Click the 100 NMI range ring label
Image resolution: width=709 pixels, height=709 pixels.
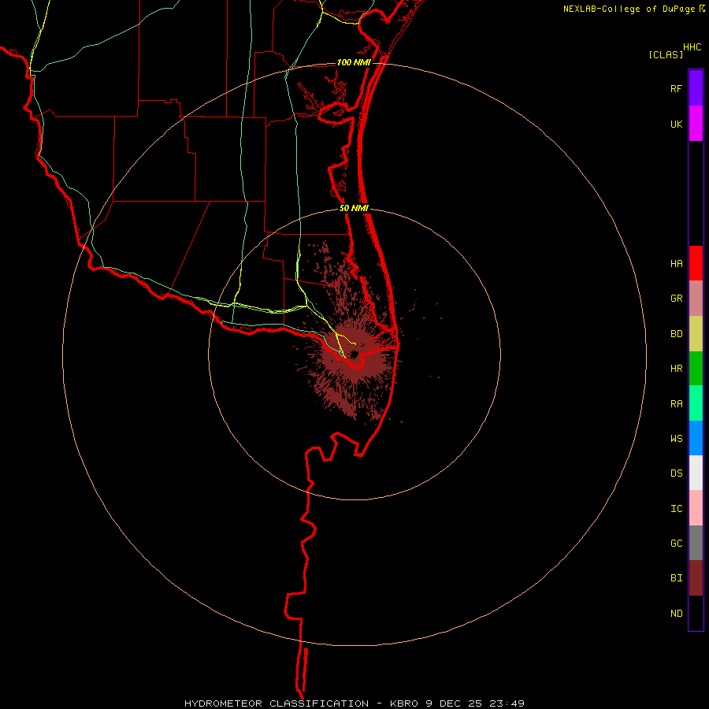[x=354, y=62]
